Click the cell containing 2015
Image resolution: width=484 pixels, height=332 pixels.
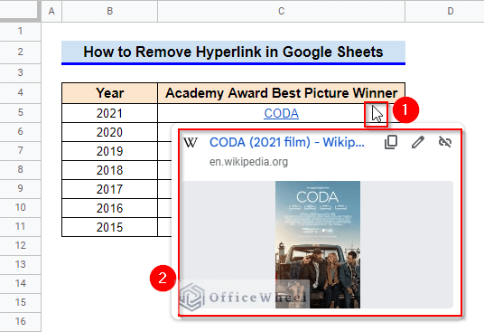(x=109, y=227)
